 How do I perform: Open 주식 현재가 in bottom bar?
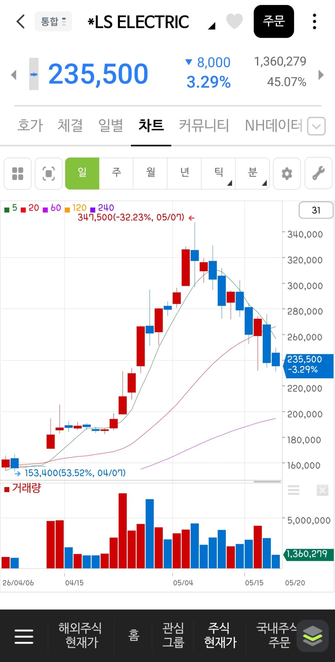pyautogui.click(x=220, y=635)
